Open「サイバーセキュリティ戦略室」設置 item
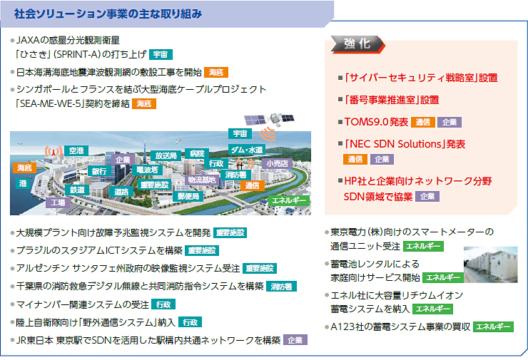 [x=420, y=78]
